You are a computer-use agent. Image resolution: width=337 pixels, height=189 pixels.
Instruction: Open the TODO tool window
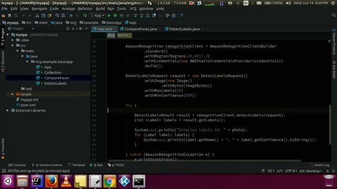coord(116,165)
